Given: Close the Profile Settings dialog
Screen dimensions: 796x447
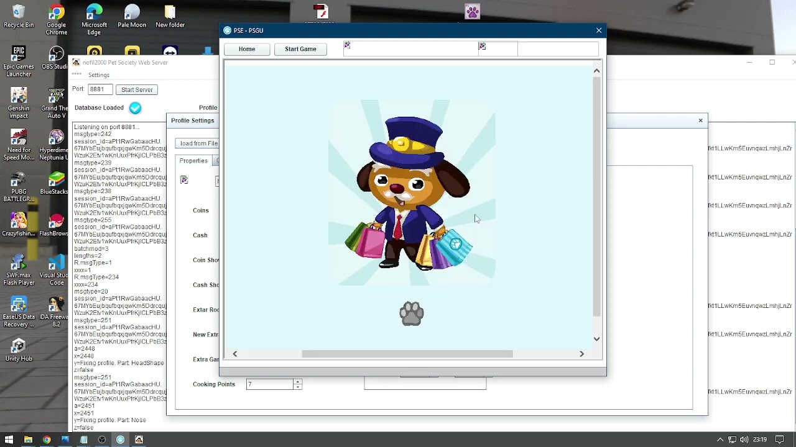Looking at the screenshot, I should pyautogui.click(x=700, y=120).
